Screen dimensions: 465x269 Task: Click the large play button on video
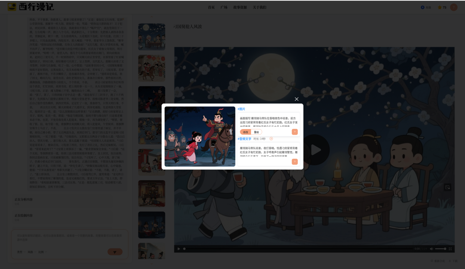315,150
